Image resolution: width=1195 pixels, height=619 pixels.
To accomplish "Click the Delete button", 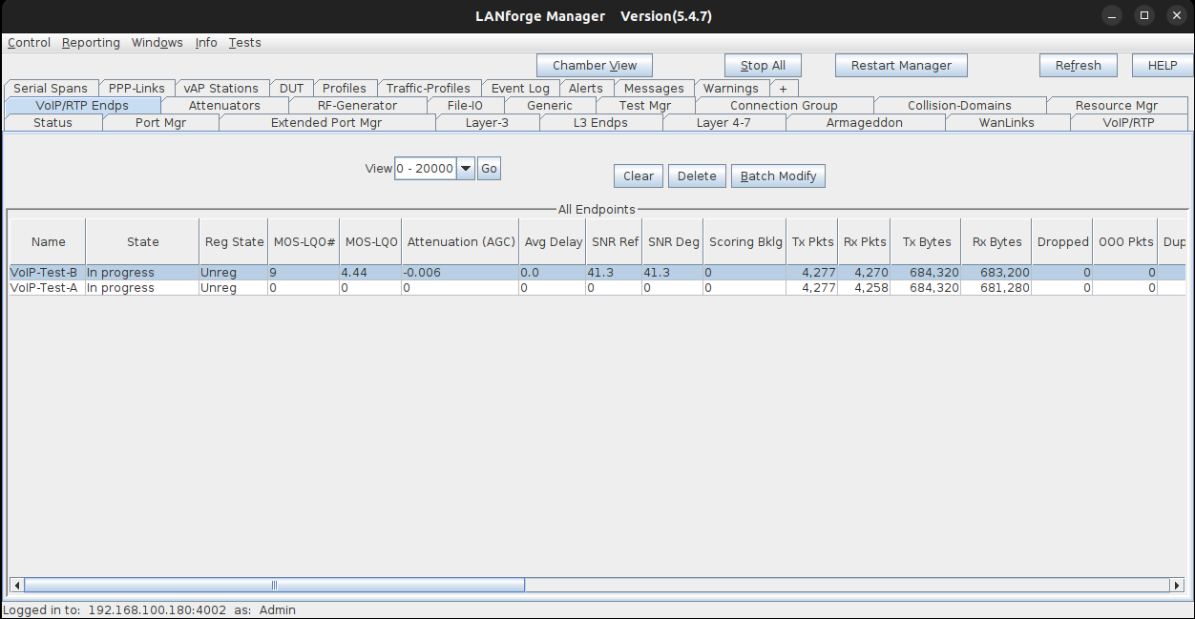I will (697, 176).
